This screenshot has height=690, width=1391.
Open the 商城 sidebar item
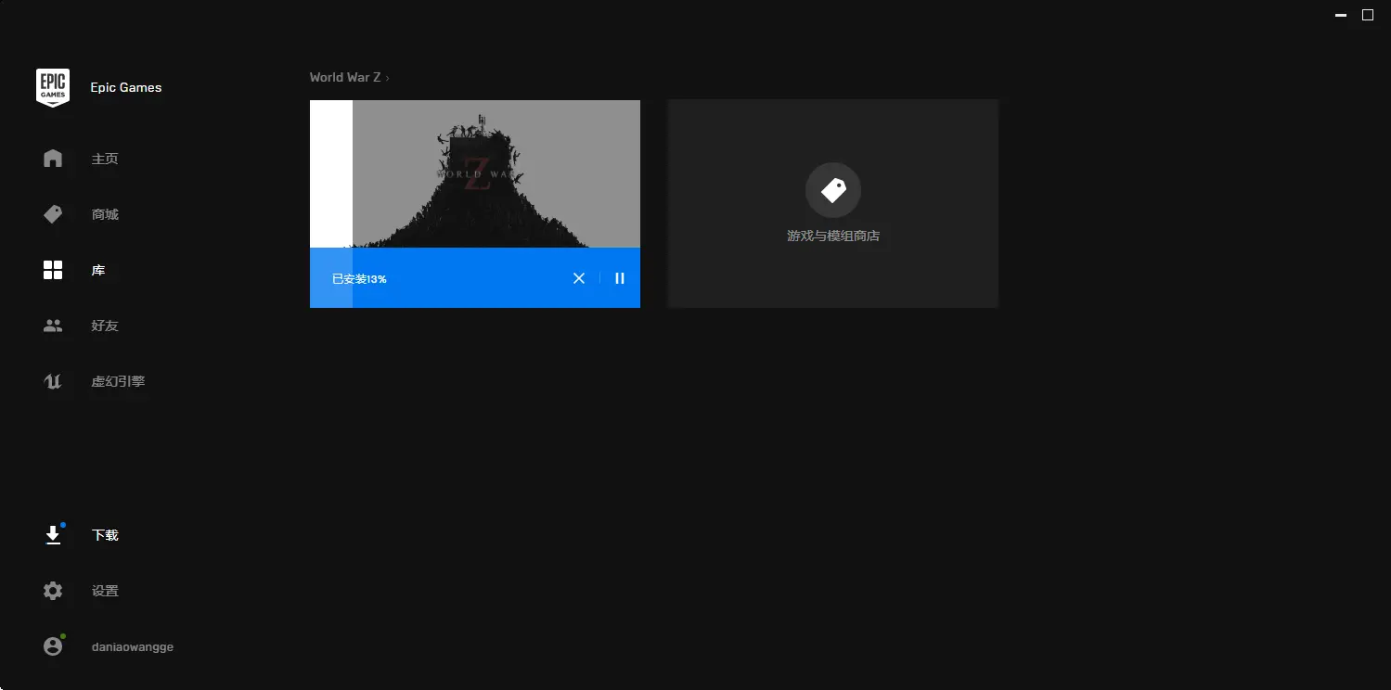(105, 214)
